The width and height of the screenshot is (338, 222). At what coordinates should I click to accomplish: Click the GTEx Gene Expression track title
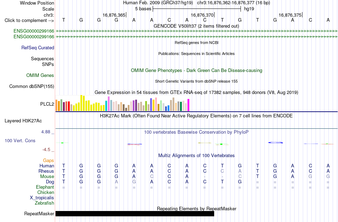tap(196, 93)
